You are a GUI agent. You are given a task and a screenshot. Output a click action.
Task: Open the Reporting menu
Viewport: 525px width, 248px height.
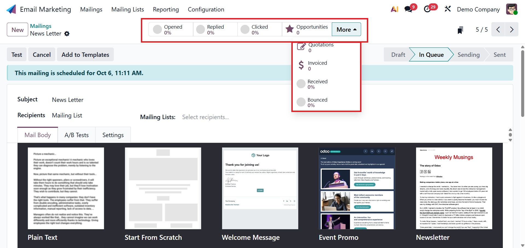pyautogui.click(x=166, y=10)
